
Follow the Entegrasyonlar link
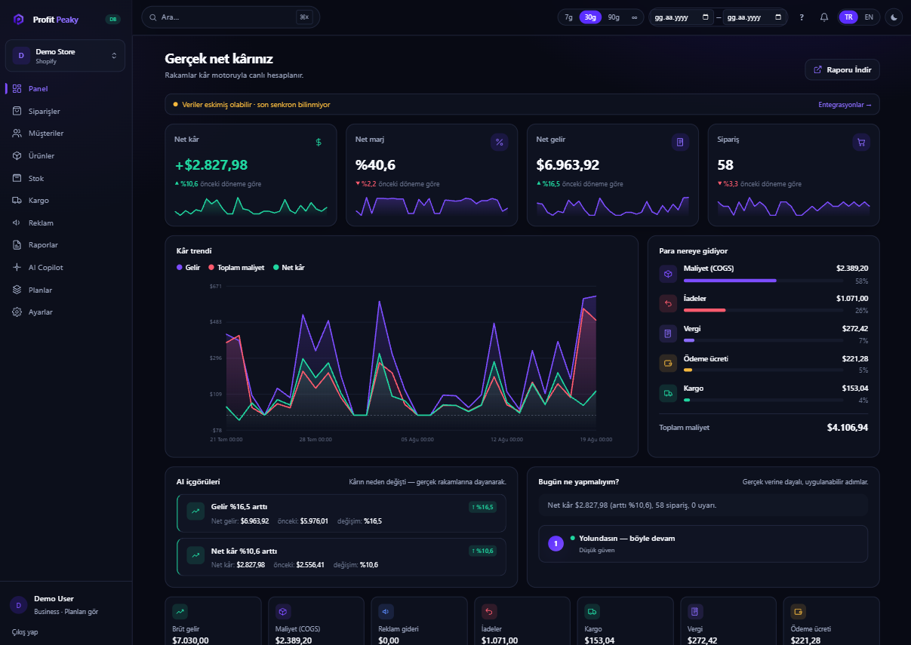click(845, 105)
